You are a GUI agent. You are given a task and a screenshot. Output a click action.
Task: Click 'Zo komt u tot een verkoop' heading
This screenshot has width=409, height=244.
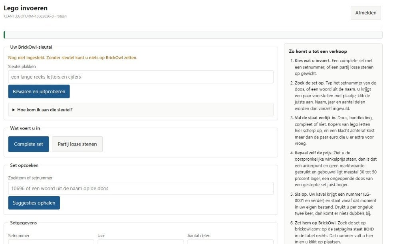pyautogui.click(x=318, y=51)
